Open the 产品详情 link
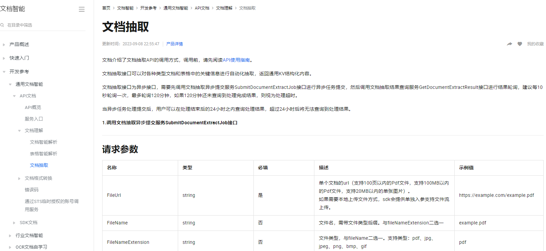This screenshot has width=546, height=251. (174, 44)
